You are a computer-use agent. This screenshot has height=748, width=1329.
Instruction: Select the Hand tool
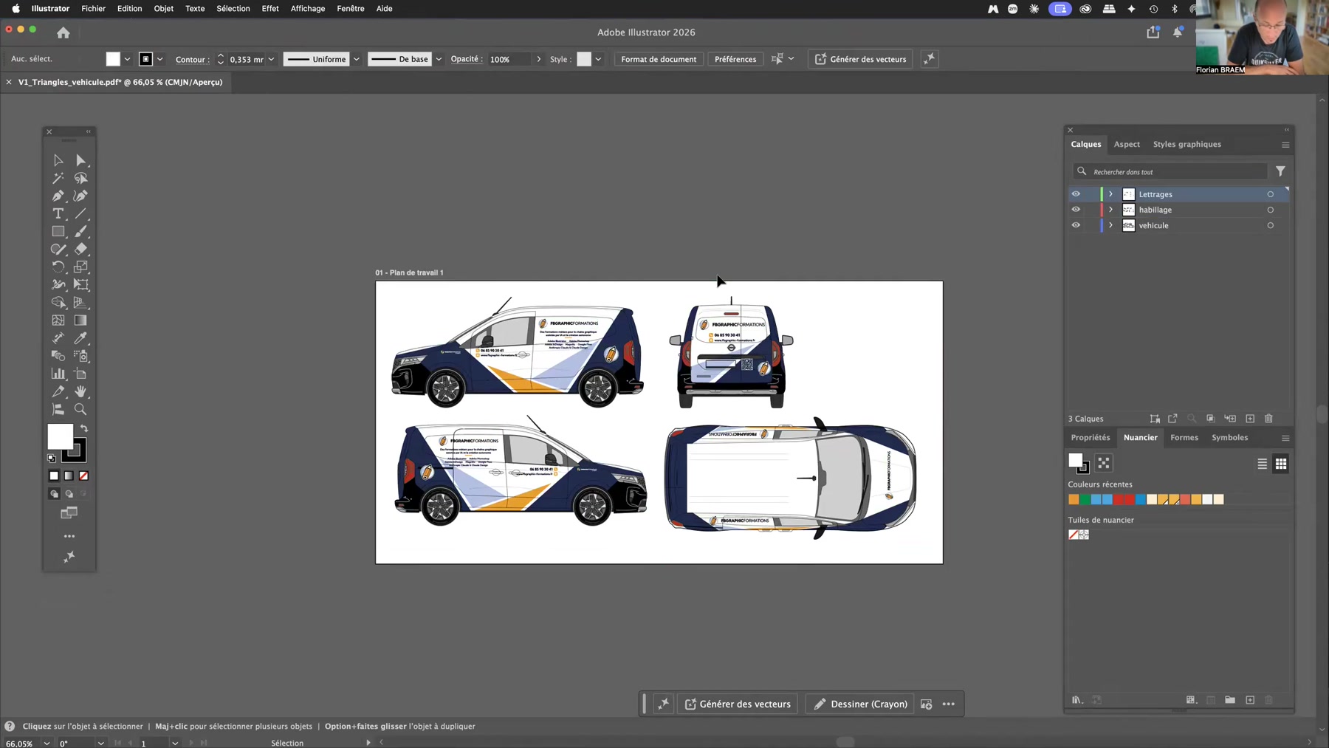pyautogui.click(x=80, y=391)
